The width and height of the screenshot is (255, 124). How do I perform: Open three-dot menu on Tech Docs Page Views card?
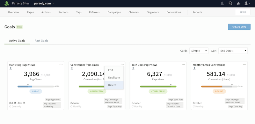[183, 64]
